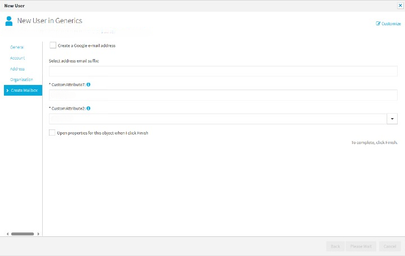
Task: Click the 'New User in Generics' heading
Action: click(49, 21)
